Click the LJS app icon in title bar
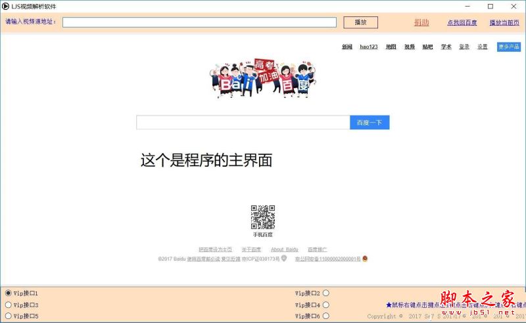Screen dimensions: 526x323 [5, 6]
